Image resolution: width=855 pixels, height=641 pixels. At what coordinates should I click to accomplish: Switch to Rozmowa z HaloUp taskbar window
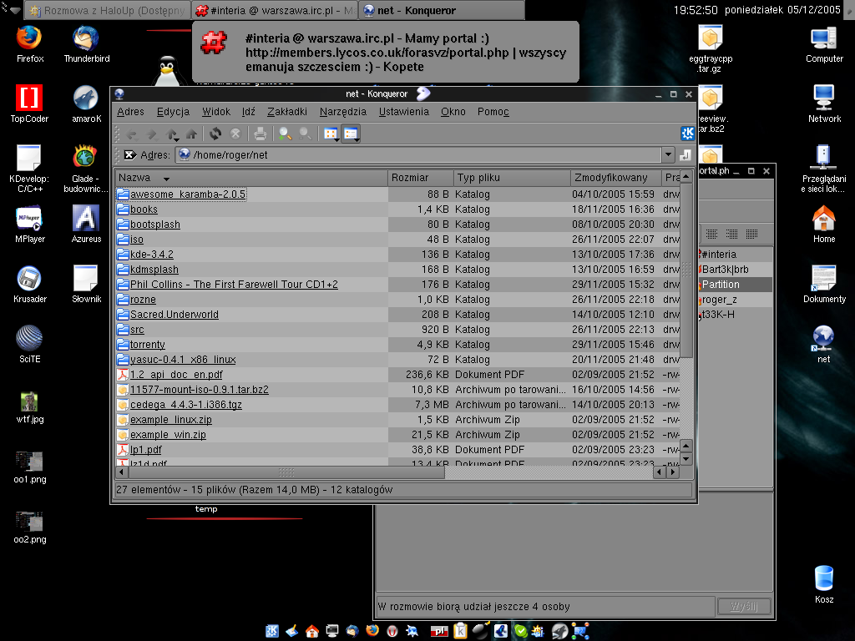tap(107, 10)
